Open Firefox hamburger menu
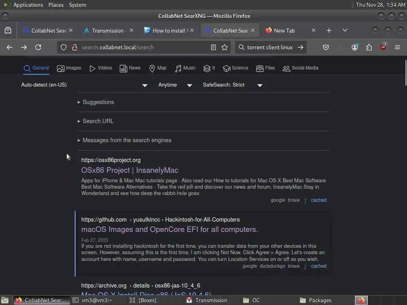Viewport: 407px width, 305px height. click(x=397, y=47)
